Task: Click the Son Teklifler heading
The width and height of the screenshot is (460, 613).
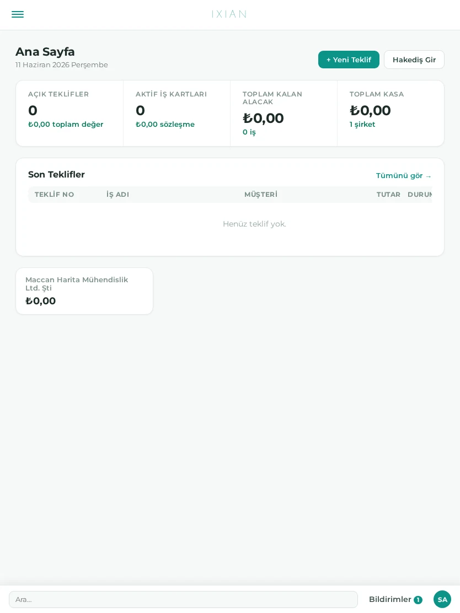Action: point(56,174)
